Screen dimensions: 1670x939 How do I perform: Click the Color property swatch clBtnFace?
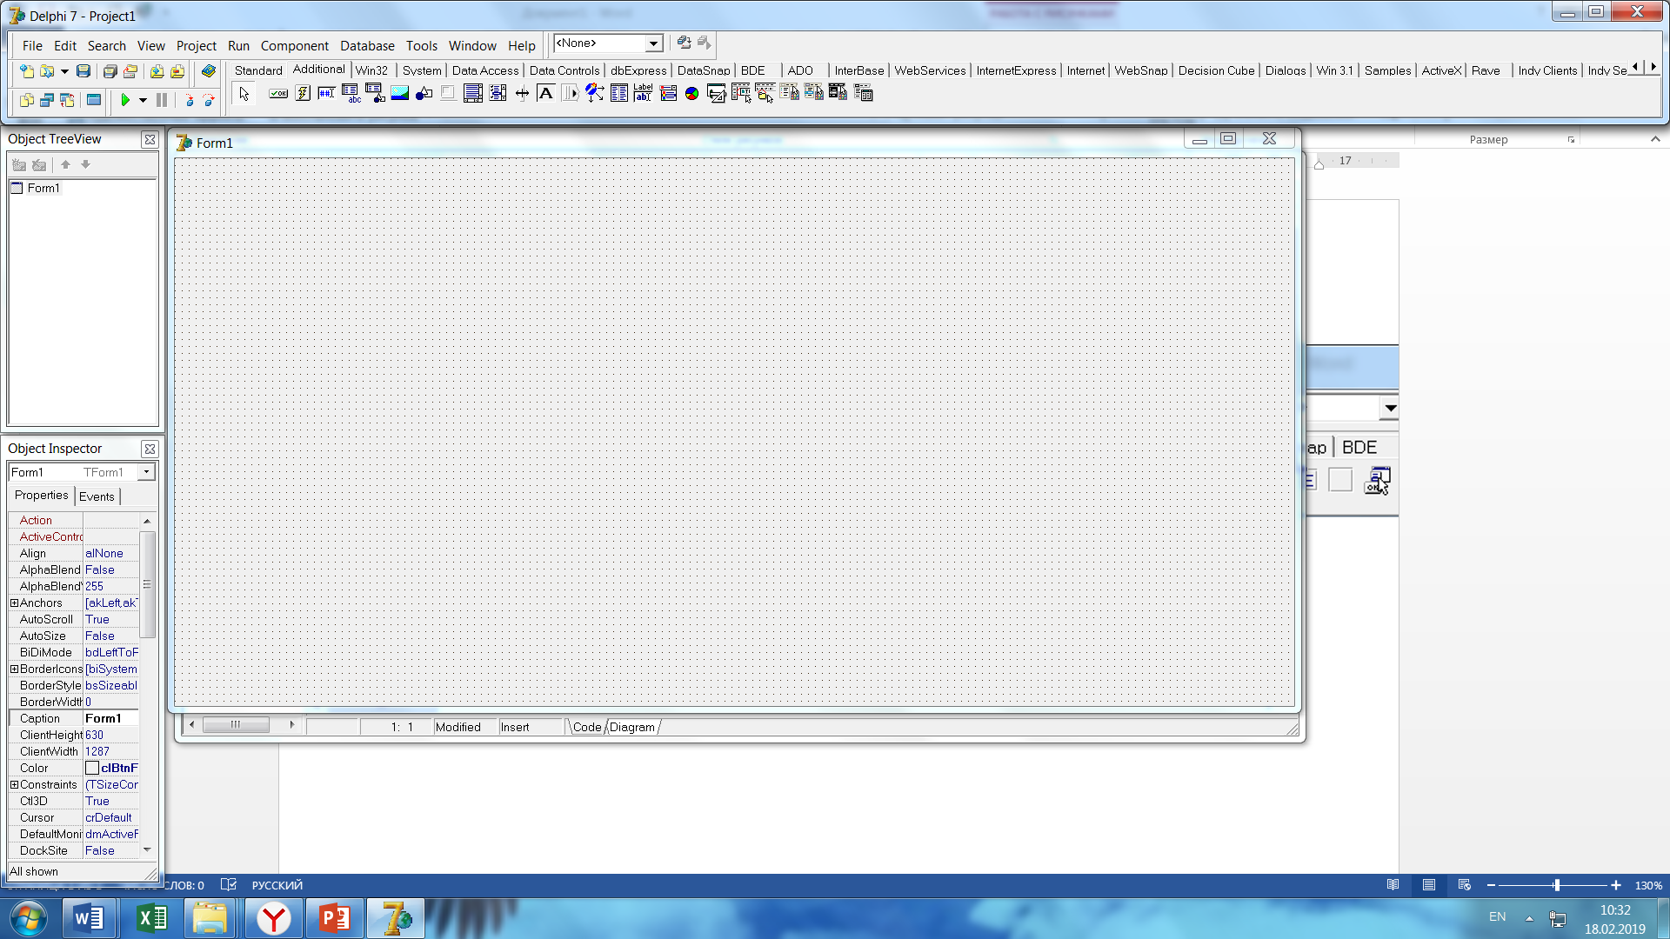point(92,768)
